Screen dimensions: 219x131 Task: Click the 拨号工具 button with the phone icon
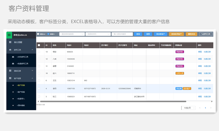click(206, 34)
